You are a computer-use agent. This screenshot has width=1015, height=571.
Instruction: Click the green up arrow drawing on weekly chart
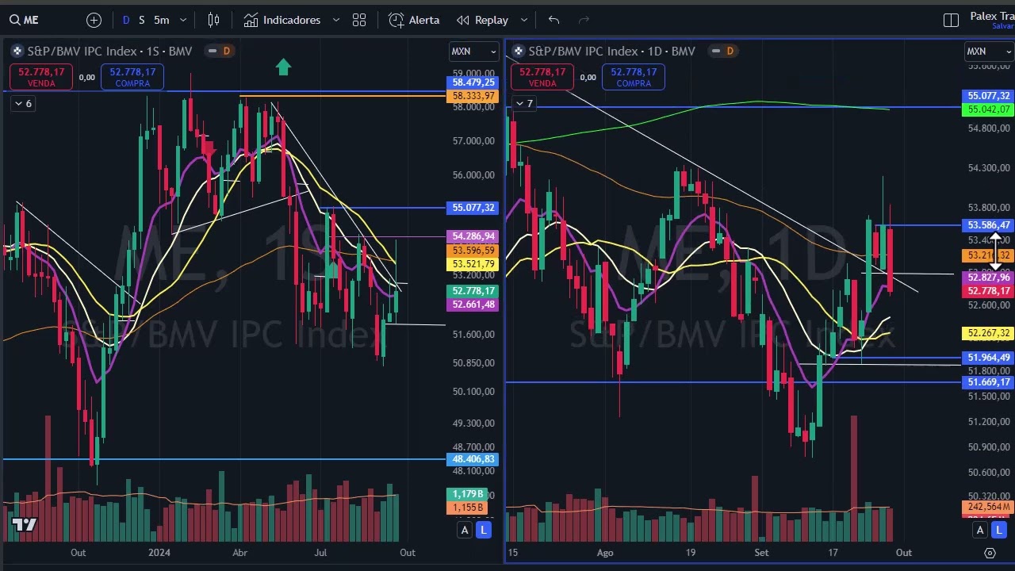(283, 67)
